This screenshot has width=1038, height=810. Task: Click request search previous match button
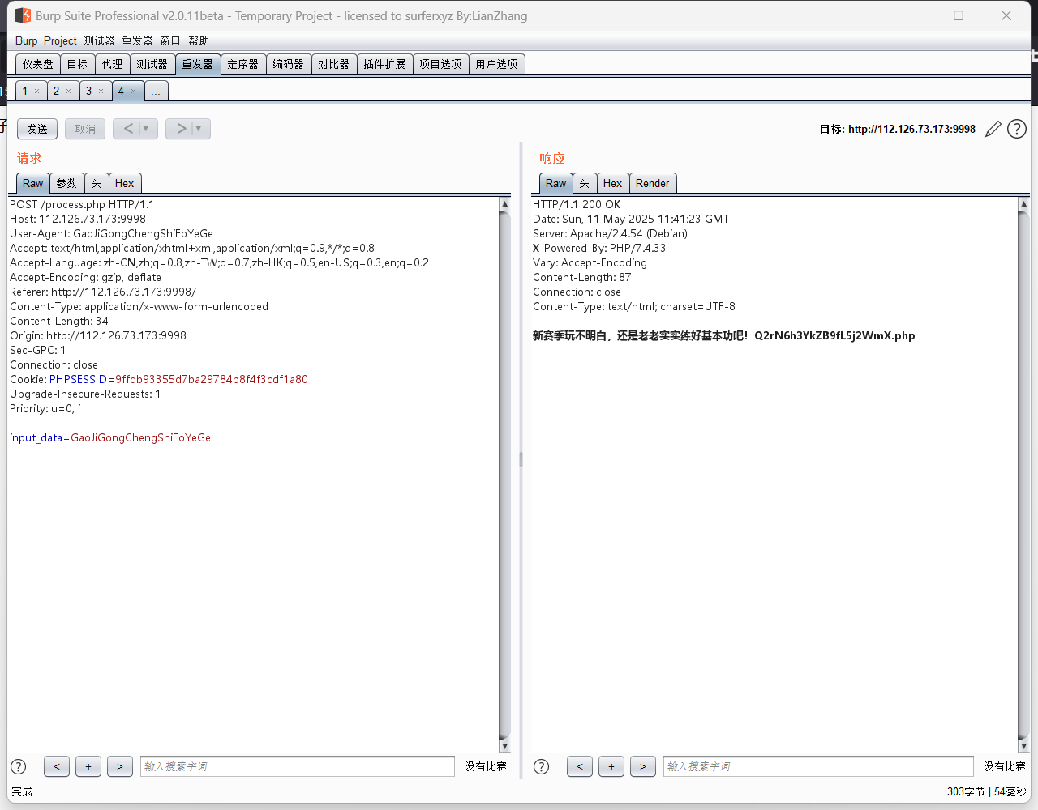57,766
